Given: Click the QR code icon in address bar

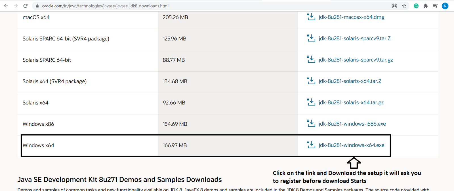Looking at the screenshot, I should tap(394, 6).
